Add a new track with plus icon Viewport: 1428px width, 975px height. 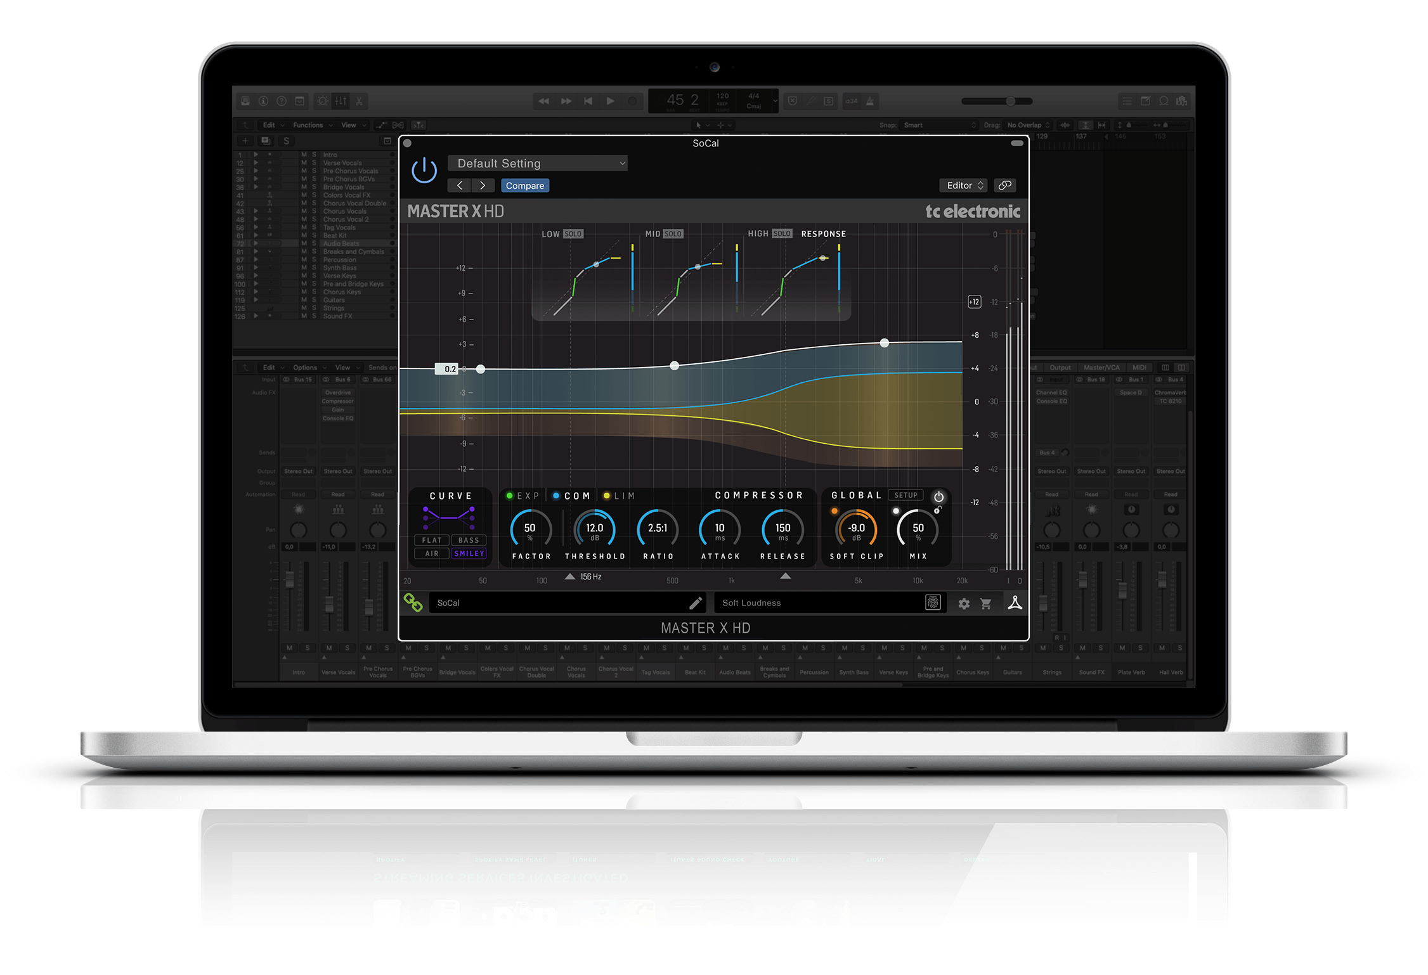(245, 141)
